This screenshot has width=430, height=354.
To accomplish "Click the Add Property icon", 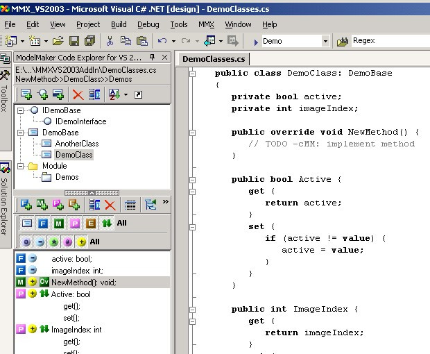I will click(58, 205).
